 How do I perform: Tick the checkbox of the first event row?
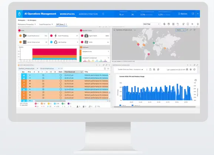(x=19, y=75)
